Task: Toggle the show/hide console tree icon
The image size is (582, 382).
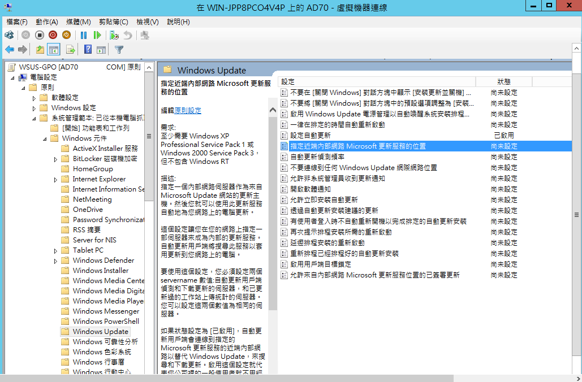Action: [53, 49]
